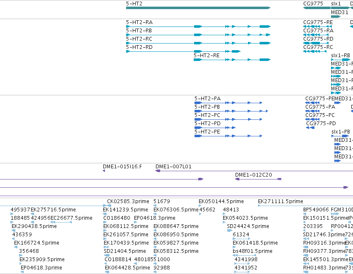Select feature 424956
Screen dimensions: 353x274
[41, 218]
